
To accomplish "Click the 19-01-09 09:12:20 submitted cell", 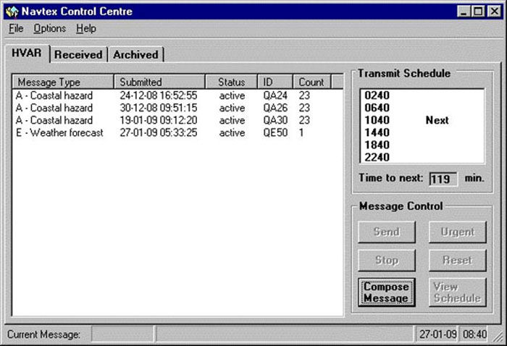I will [159, 120].
